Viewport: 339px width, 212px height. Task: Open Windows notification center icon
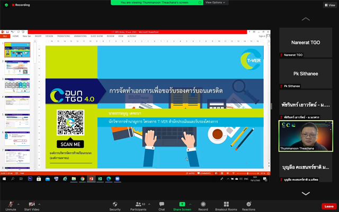(265, 179)
